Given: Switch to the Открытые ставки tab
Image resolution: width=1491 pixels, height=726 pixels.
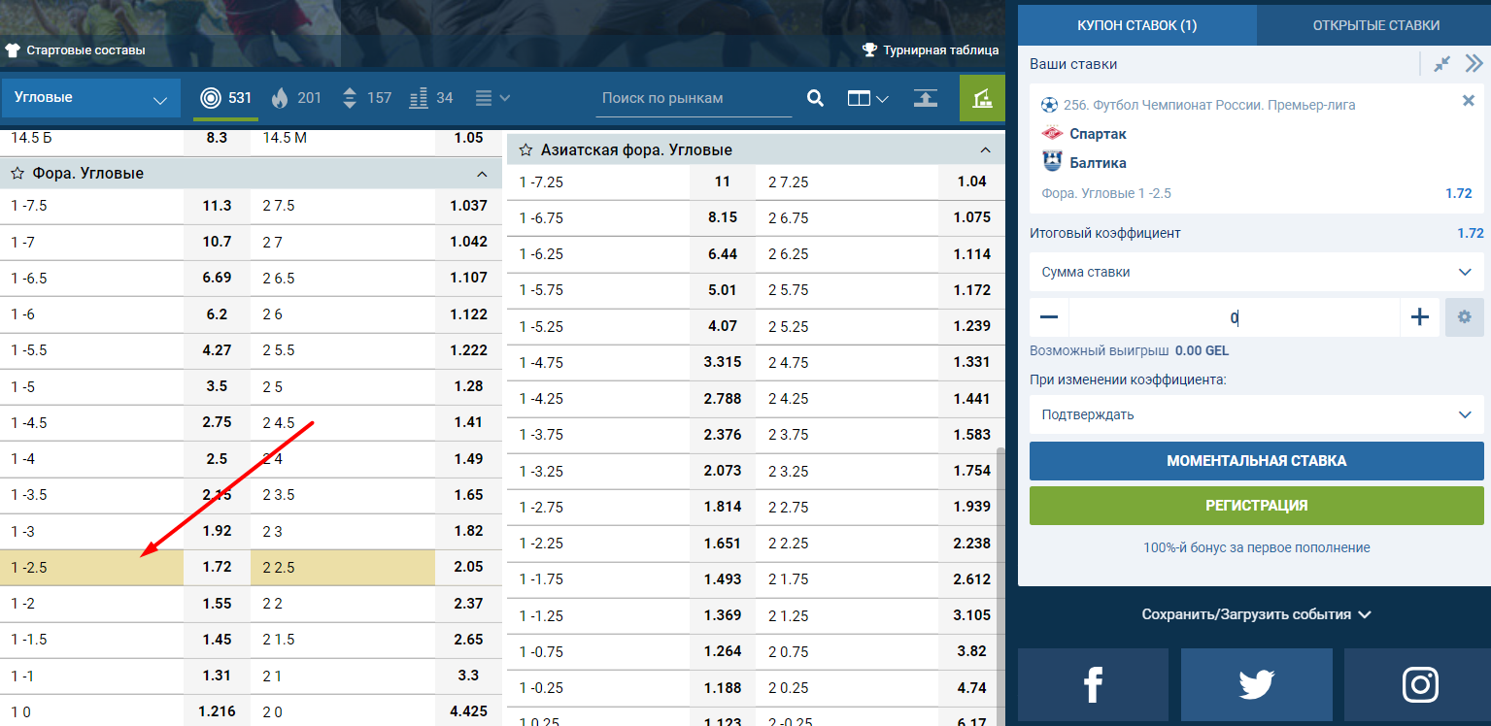Looking at the screenshot, I should [1375, 25].
